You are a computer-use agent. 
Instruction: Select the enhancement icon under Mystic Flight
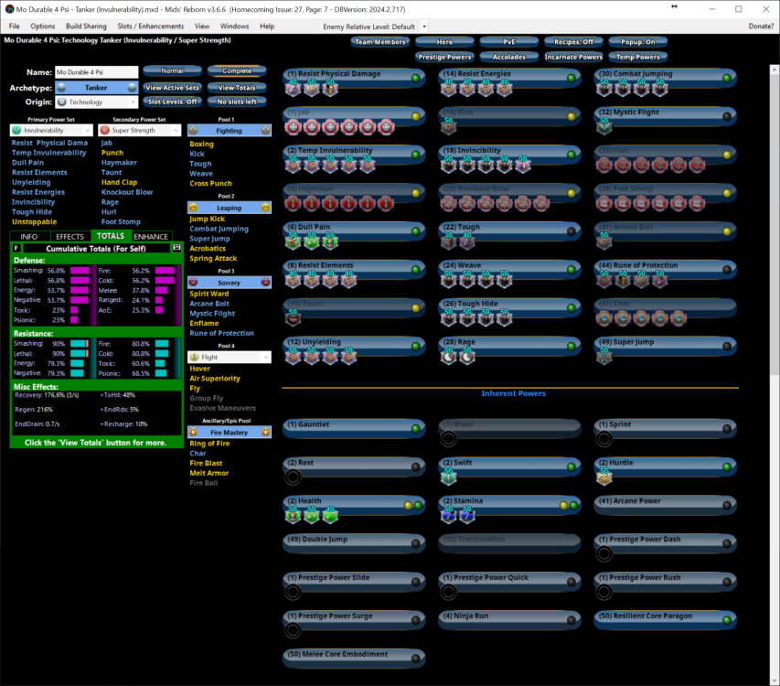click(604, 127)
